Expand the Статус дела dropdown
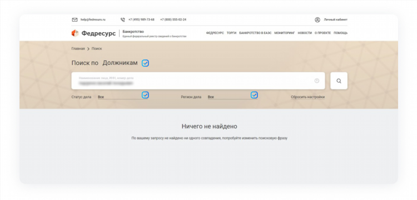Screen dimensions: 417x200 (123, 97)
